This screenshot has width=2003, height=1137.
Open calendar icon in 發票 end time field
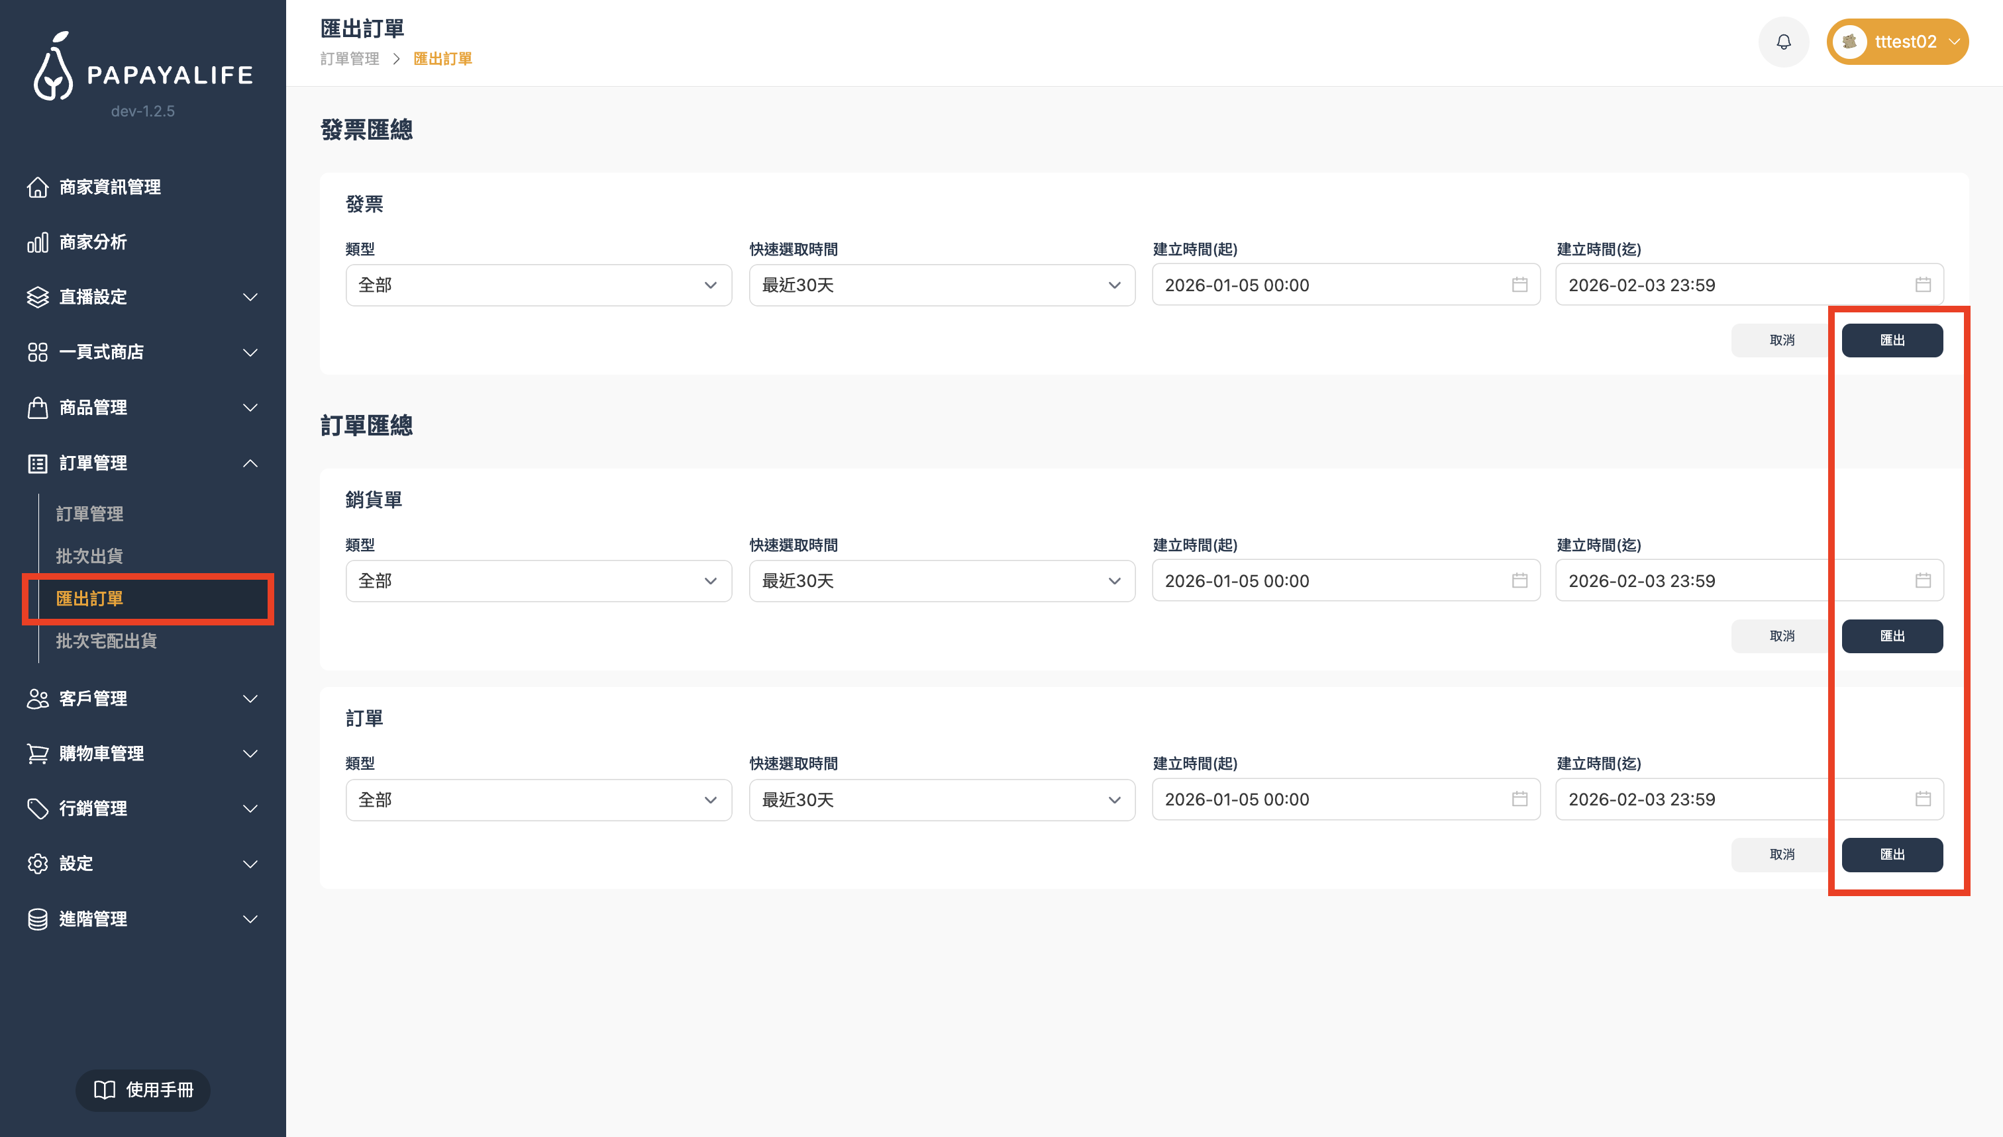(1922, 285)
